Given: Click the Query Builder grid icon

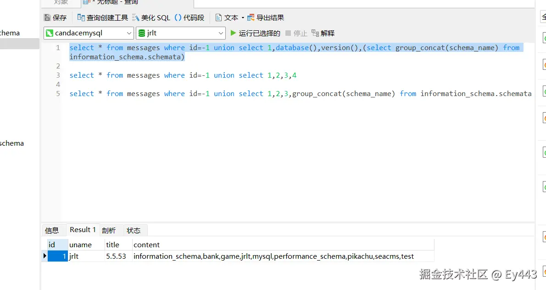Looking at the screenshot, I should [81, 17].
